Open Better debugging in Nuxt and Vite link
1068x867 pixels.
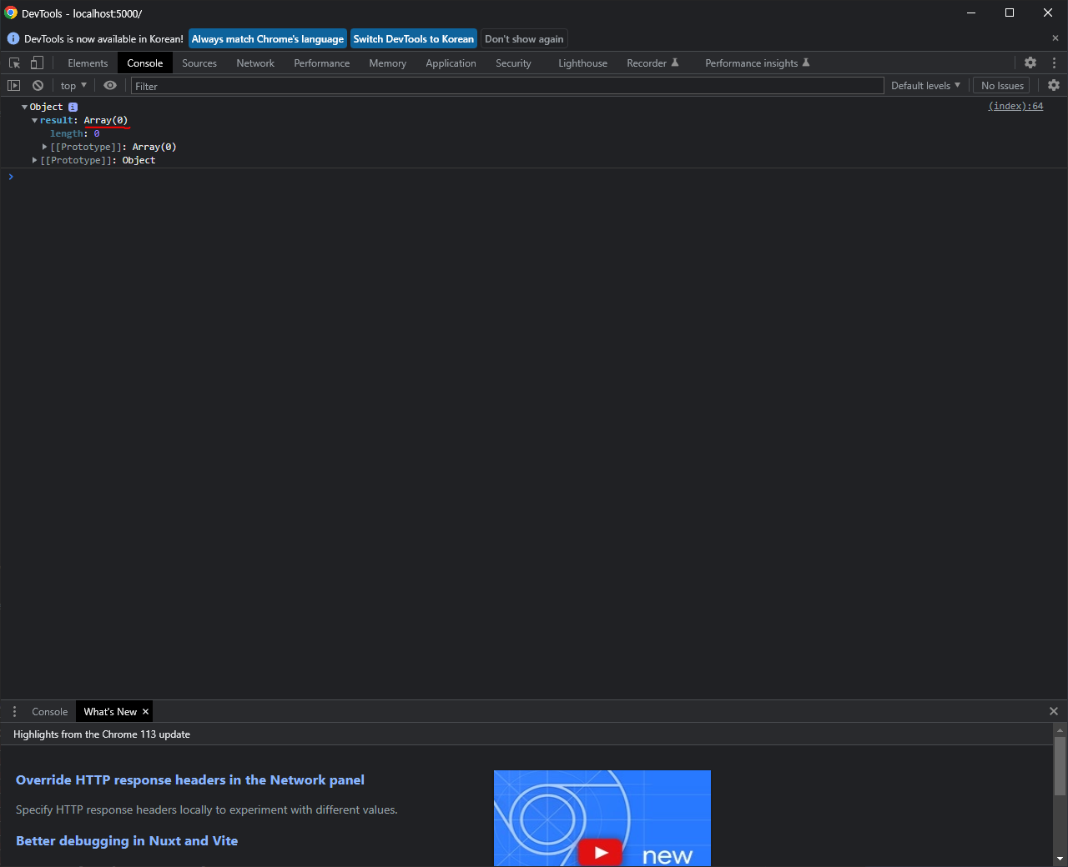[127, 841]
